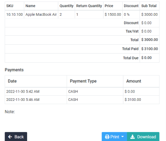Viewport: 166px width, 141px height.
Task: Click the Total Paid amount $ 3100.00
Action: [149, 49]
